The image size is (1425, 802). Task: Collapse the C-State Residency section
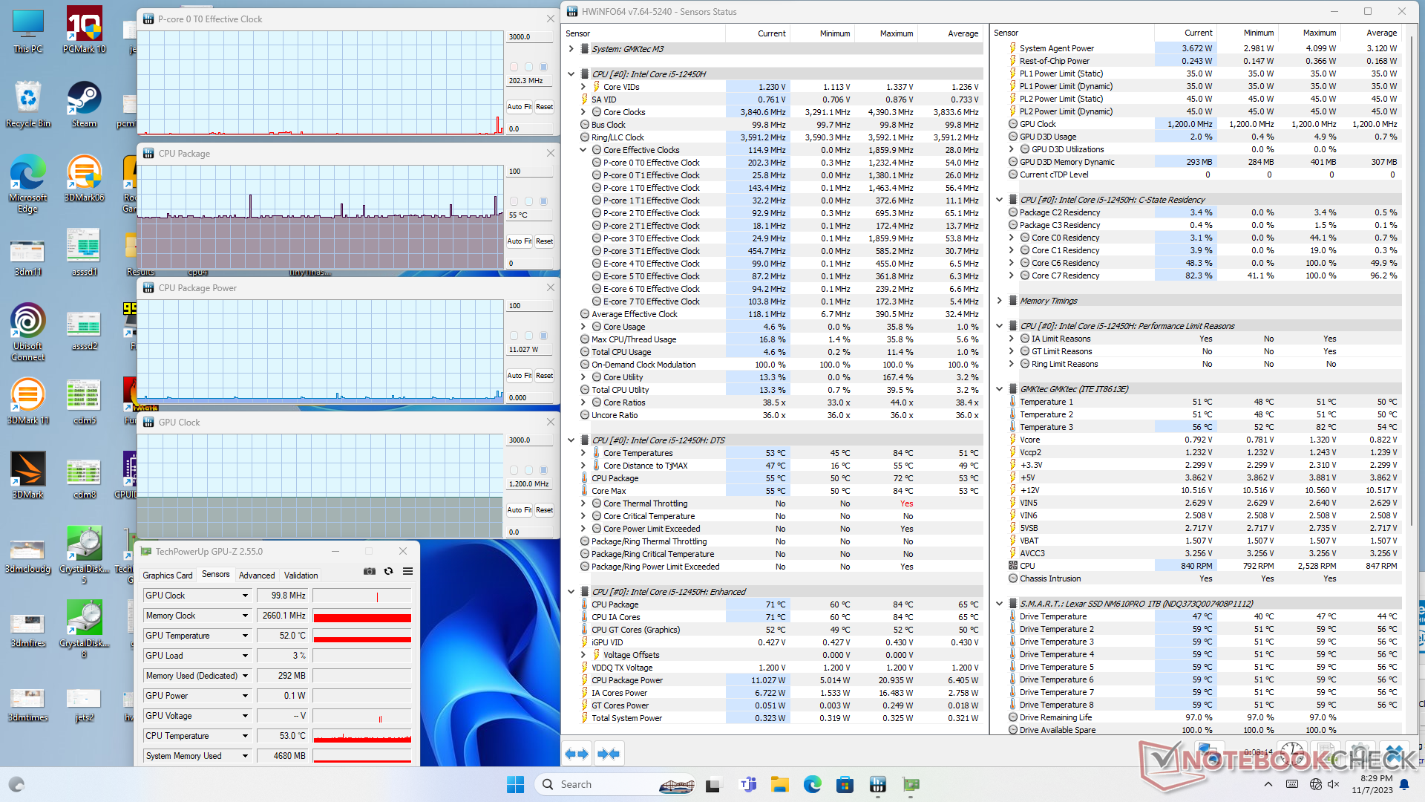pos(1000,200)
